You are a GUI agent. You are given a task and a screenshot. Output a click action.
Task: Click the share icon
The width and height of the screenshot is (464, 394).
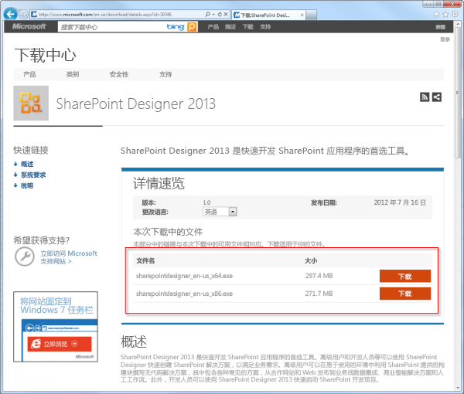[437, 97]
